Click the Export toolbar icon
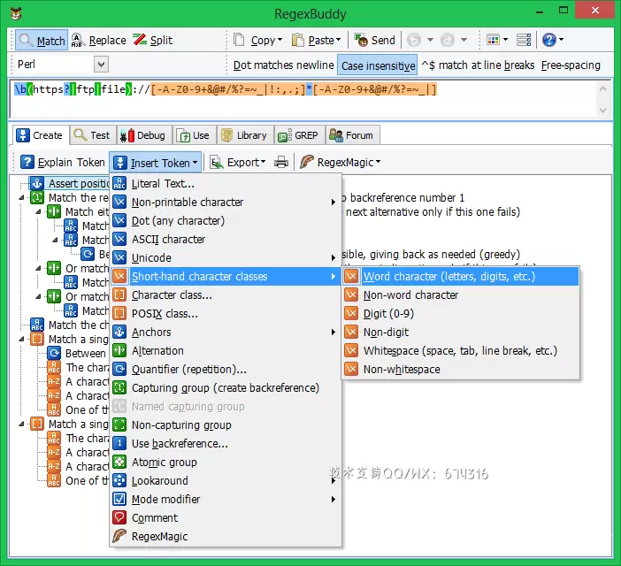 216,162
